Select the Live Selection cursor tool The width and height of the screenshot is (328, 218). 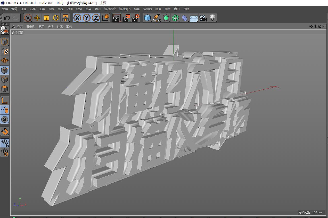pyautogui.click(x=28, y=18)
